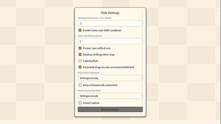The height and width of the screenshot is (124, 221).
Task: Click the Protect Just-shifted Line label
Action: pyautogui.click(x=97, y=48)
